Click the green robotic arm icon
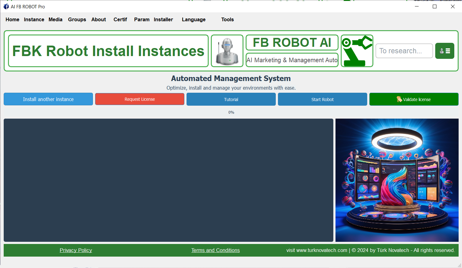This screenshot has width=462, height=268. pos(357,51)
